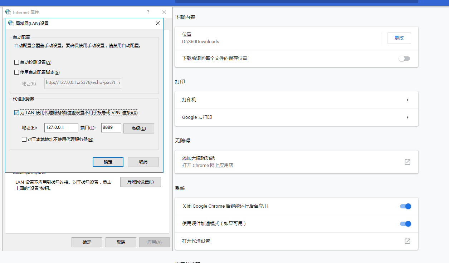
Task: Open the 高级 proxy settings dialog
Action: pos(138,128)
